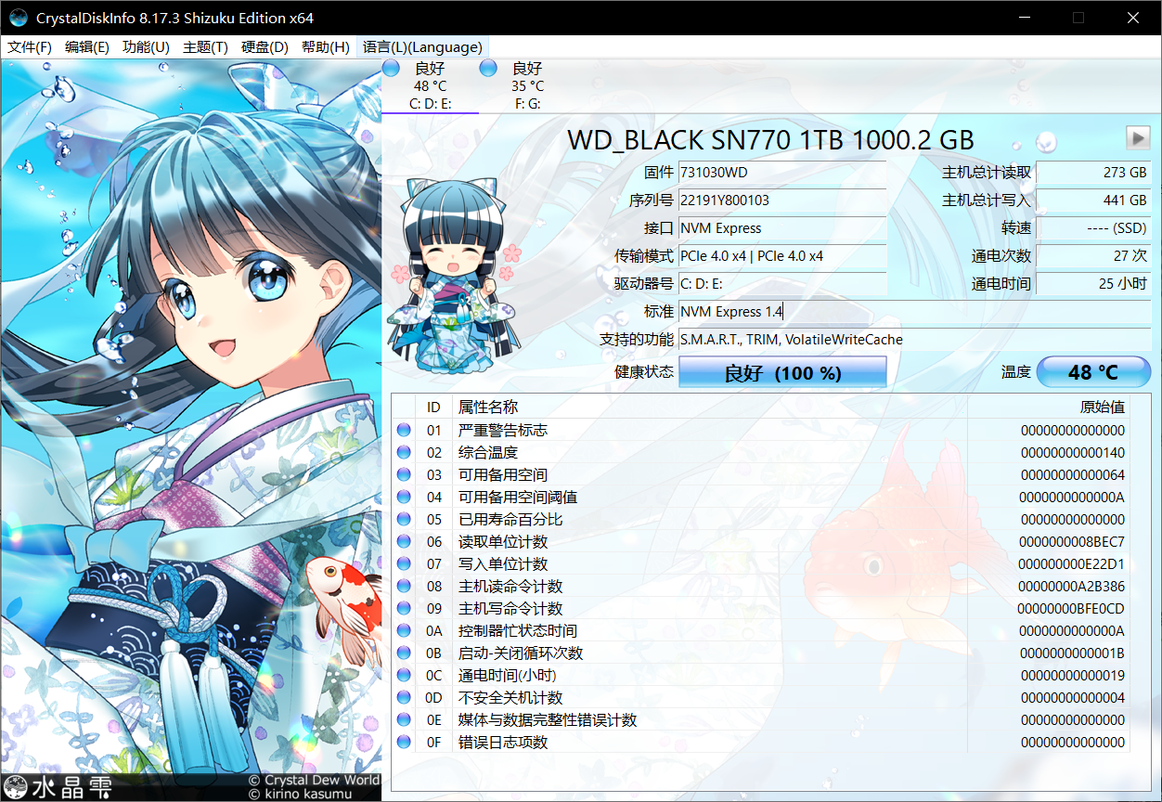Click the standard field NVM Express 1.4
Image resolution: width=1162 pixels, height=802 pixels.
coord(914,312)
